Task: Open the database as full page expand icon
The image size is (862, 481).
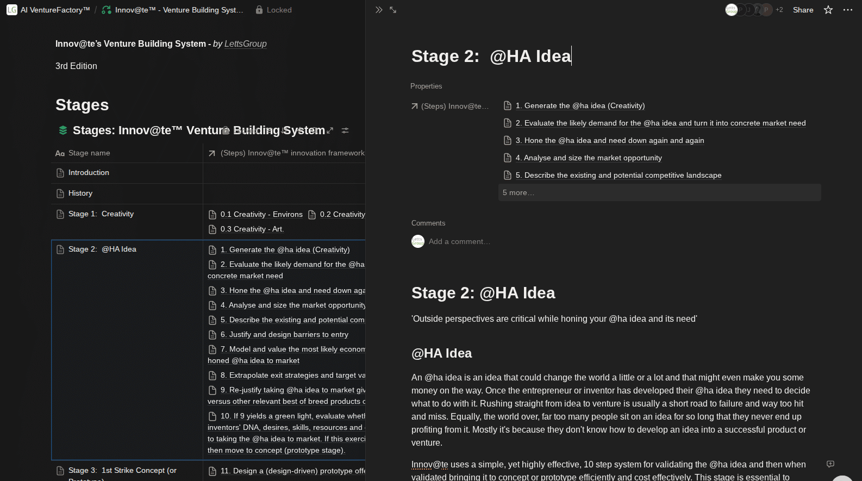Action: coord(330,130)
